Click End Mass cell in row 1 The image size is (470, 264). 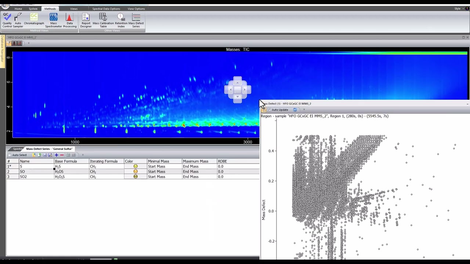coord(199,166)
